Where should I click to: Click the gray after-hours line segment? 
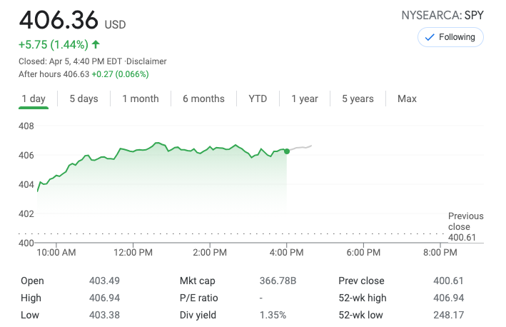click(x=300, y=148)
